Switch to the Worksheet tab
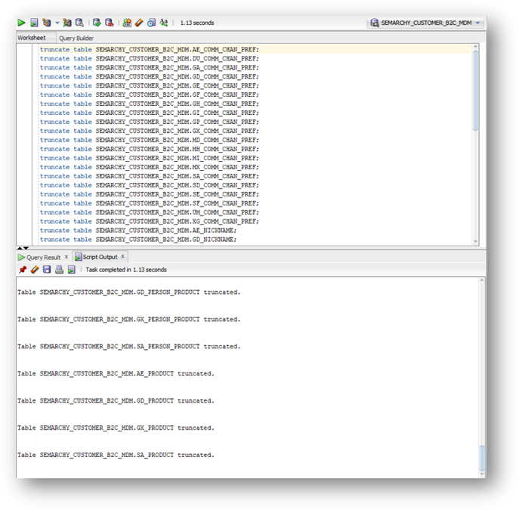 coord(32,38)
